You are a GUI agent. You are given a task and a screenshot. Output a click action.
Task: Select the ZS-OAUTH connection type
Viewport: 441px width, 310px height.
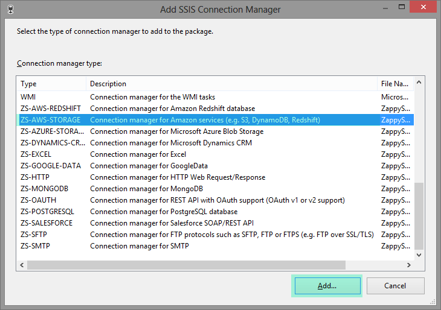pos(215,200)
